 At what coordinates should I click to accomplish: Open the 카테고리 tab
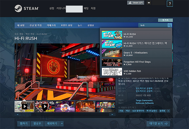[x=51, y=25]
